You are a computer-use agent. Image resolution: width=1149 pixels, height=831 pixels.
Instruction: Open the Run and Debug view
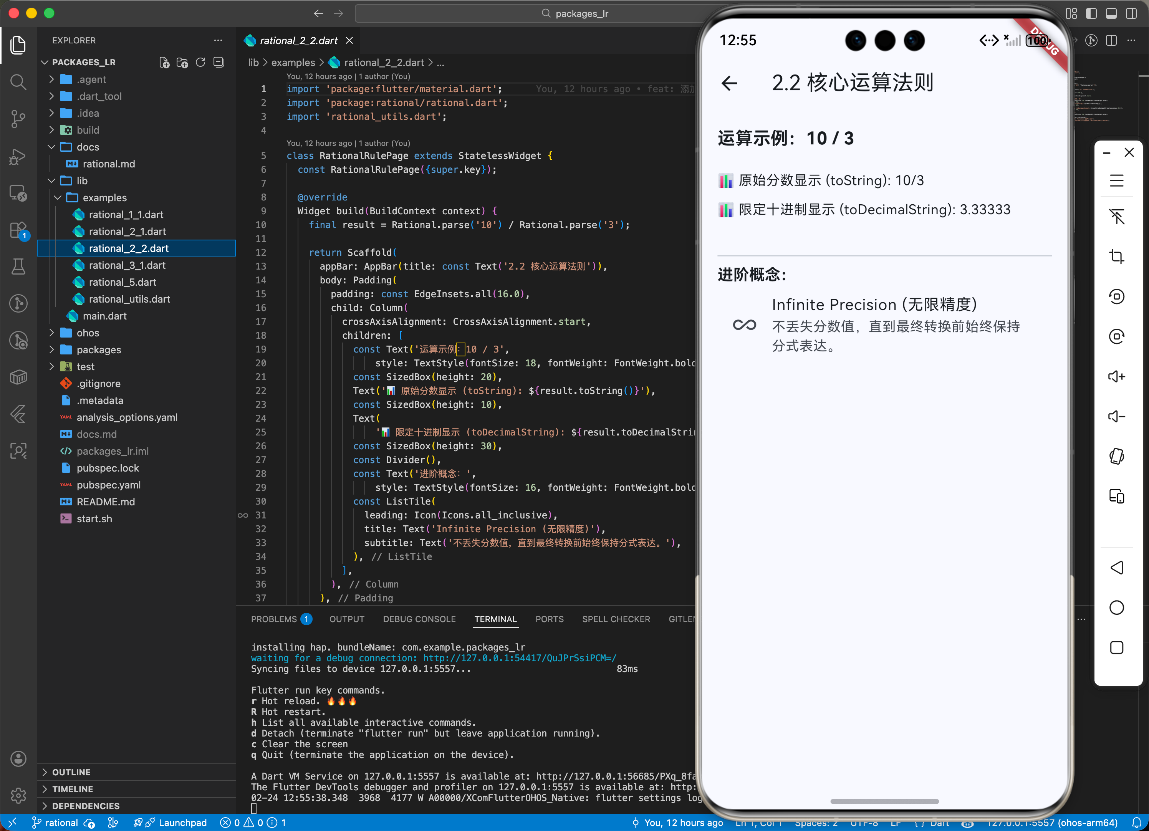point(18,157)
